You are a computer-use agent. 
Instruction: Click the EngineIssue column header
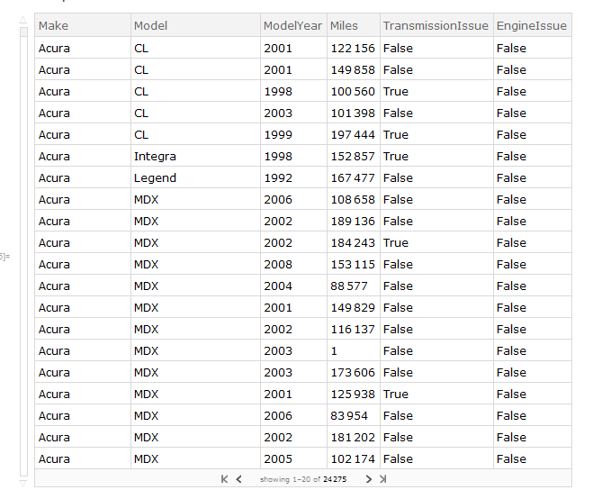[531, 26]
